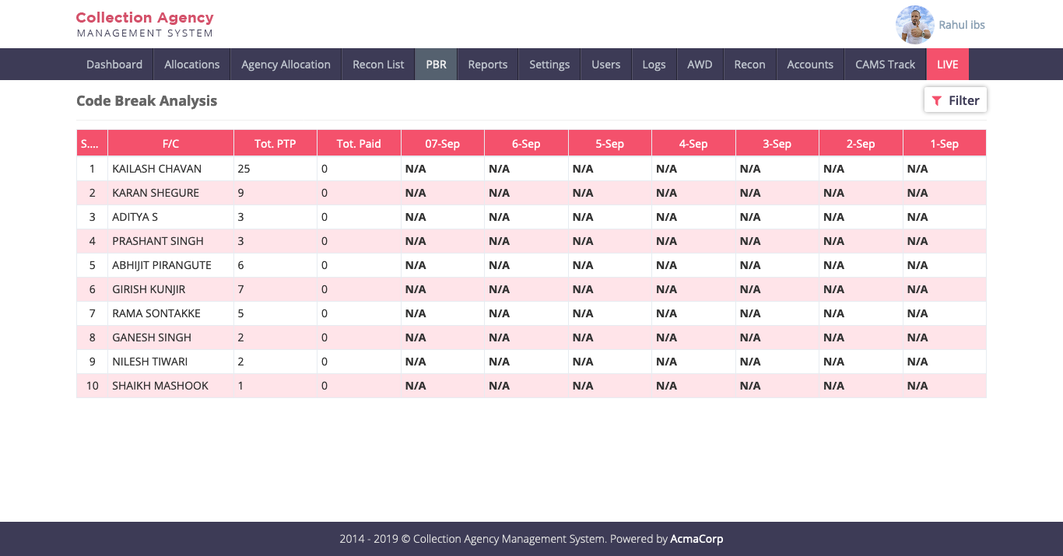
Task: Open the Dashboard menu item
Action: tap(114, 65)
